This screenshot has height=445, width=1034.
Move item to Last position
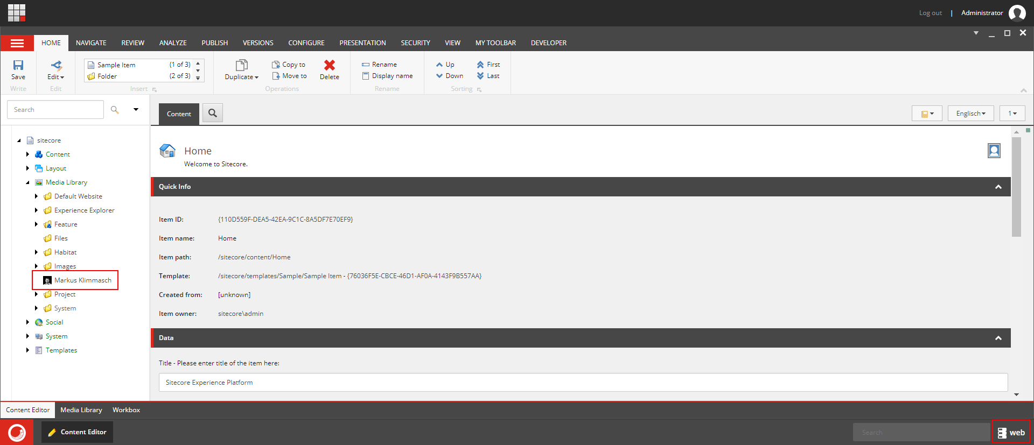488,76
